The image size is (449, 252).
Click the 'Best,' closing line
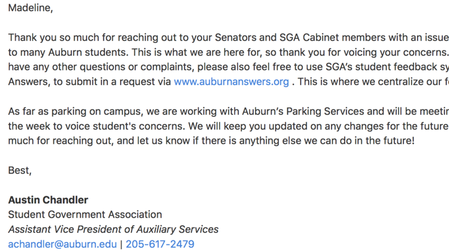[20, 171]
